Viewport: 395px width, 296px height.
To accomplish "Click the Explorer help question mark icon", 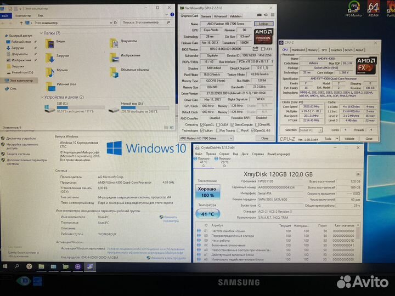I will [172, 15].
